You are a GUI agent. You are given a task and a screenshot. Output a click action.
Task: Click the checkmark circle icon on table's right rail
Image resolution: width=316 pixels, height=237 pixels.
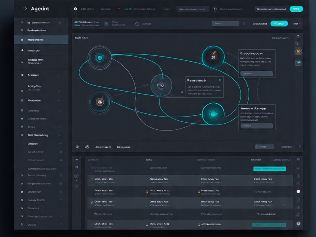click(x=298, y=168)
